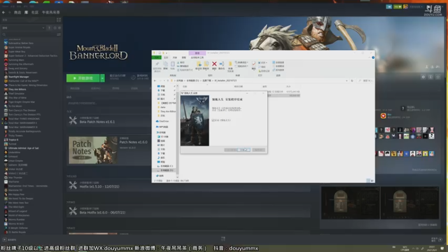Select Wizard of Legend in library list
Screen dimensions: 448x252
17,211
